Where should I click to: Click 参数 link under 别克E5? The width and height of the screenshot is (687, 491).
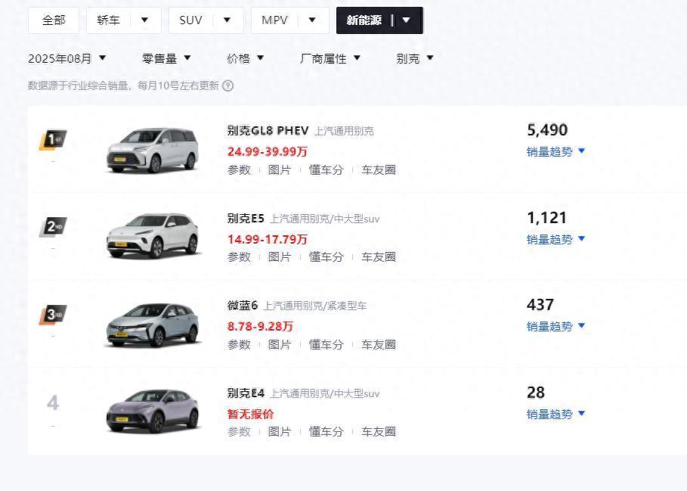click(x=239, y=257)
